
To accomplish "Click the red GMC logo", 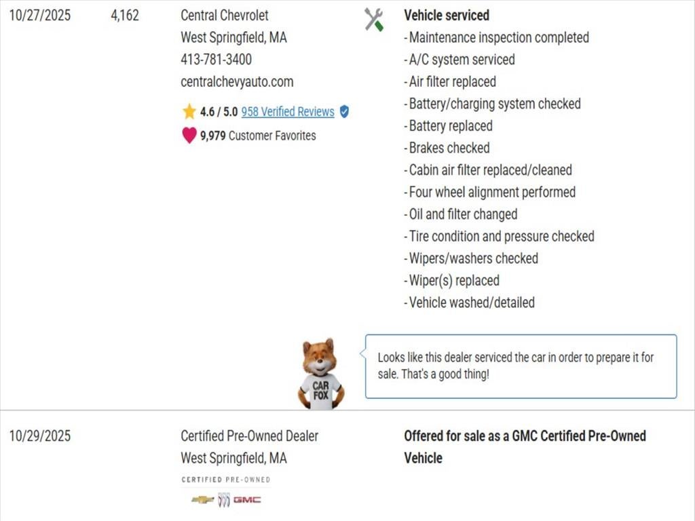I will [247, 500].
